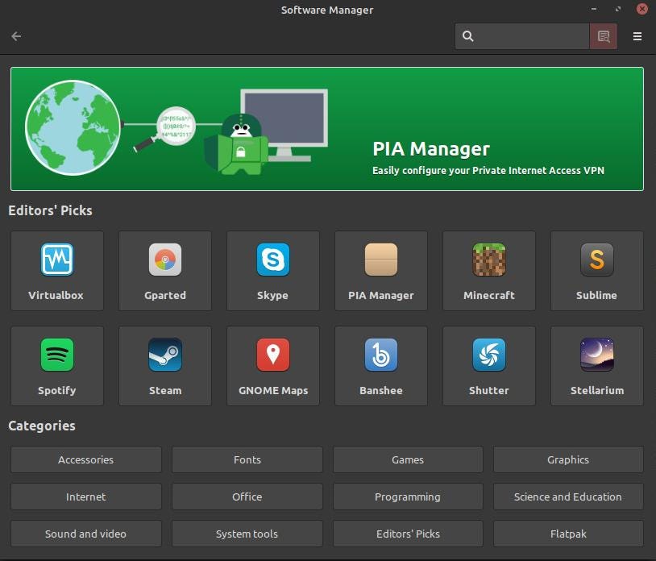Open the Steam app tile
The width and height of the screenshot is (656, 561).
pos(165,366)
